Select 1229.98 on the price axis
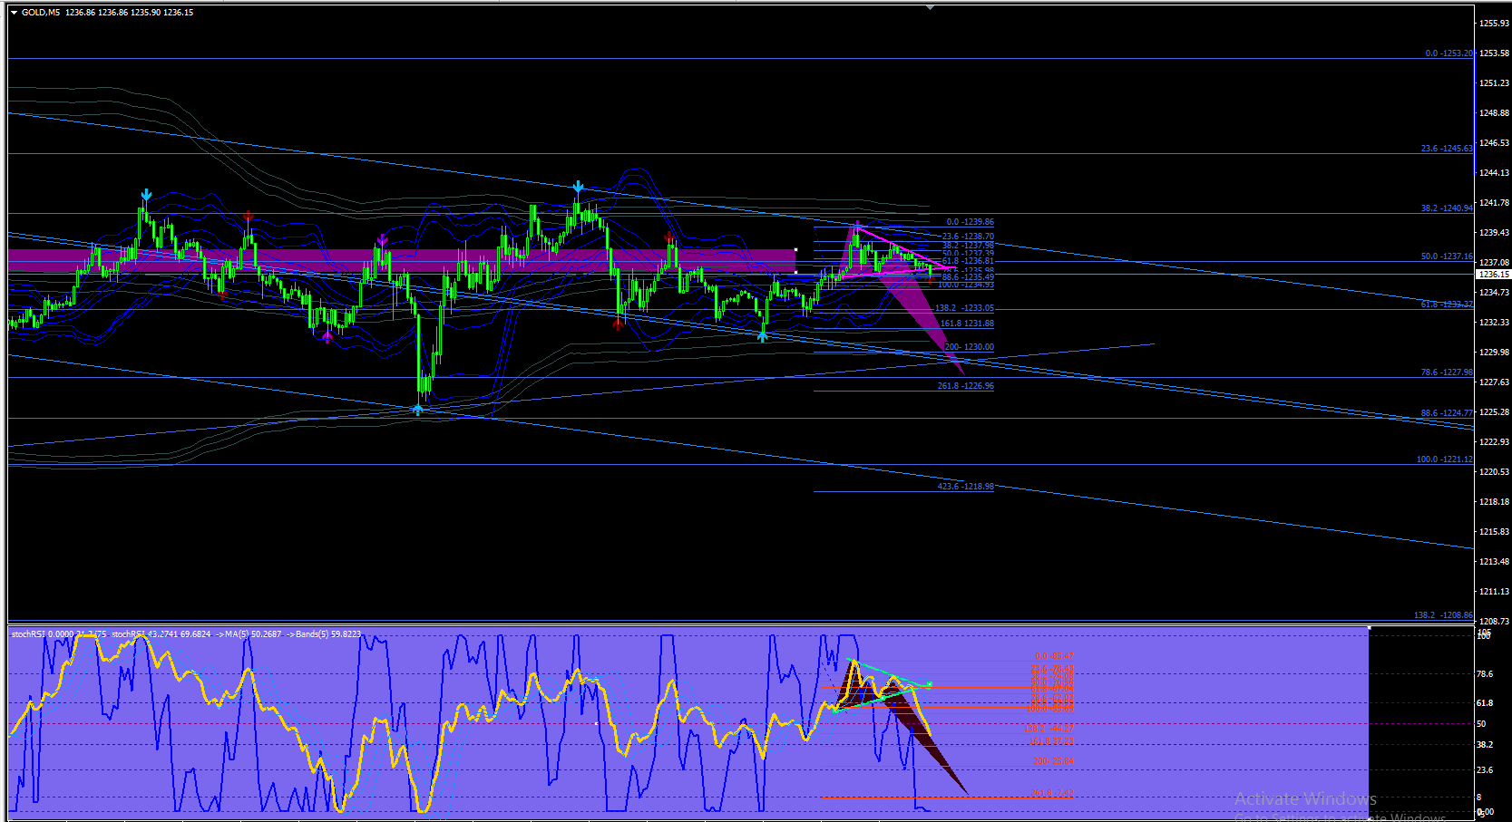 (1494, 353)
